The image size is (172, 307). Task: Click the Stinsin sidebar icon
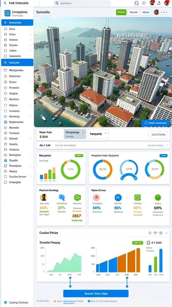5,139
